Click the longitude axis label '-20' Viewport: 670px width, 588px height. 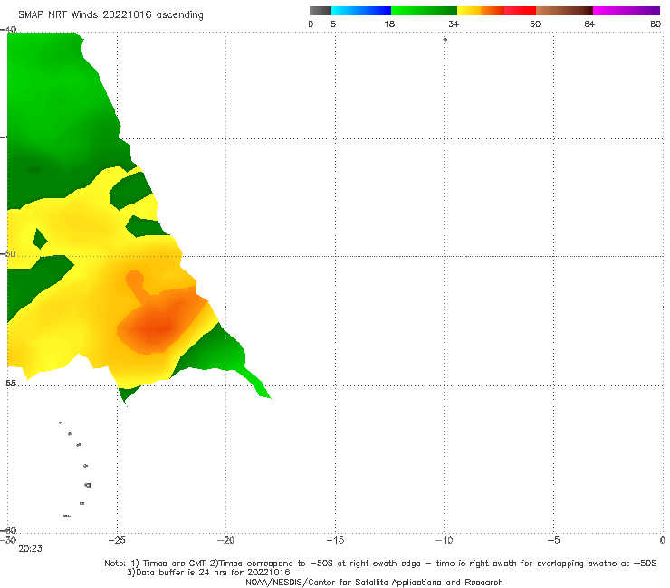(225, 540)
